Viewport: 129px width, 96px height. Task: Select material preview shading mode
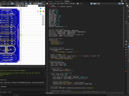point(40,3)
